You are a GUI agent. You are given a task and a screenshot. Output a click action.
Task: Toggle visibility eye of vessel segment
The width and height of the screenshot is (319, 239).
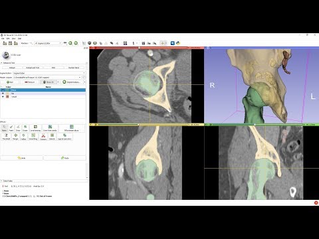pyautogui.click(x=3, y=97)
